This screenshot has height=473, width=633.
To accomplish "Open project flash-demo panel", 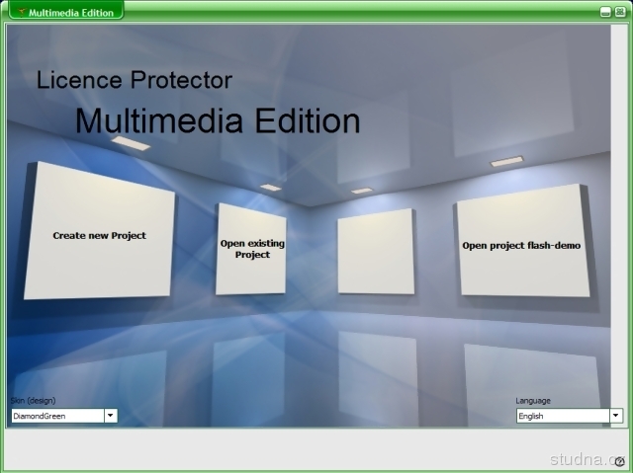I will [x=523, y=241].
